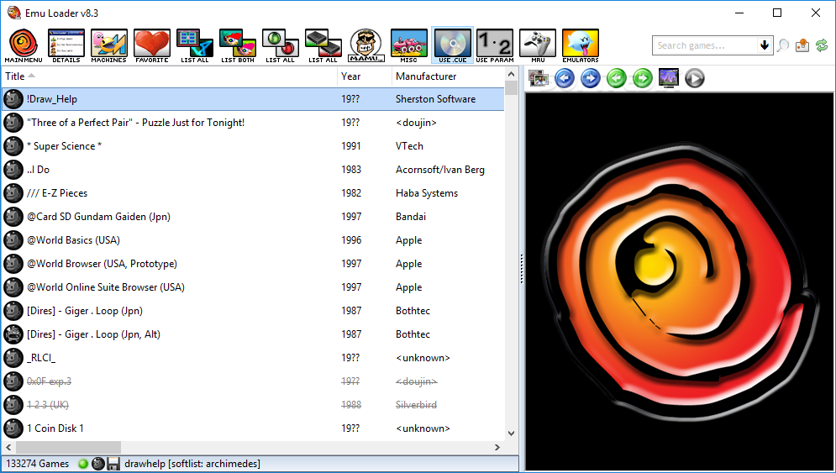836x473 pixels.
Task: Sort by the Manufacturer column header
Action: (448, 76)
